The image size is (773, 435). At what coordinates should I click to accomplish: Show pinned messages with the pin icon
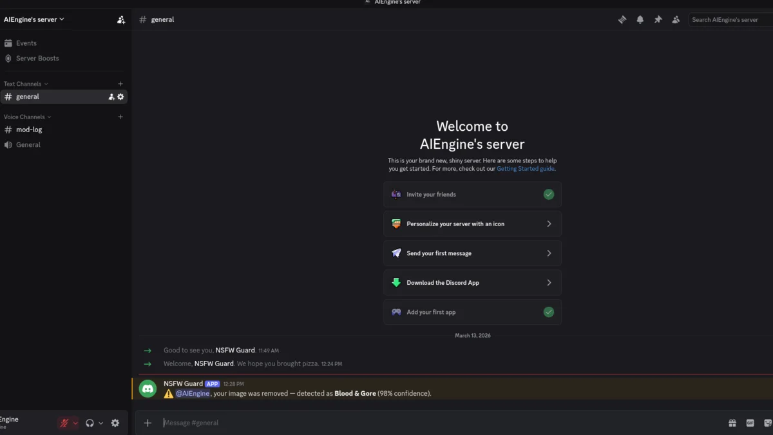coord(658,20)
